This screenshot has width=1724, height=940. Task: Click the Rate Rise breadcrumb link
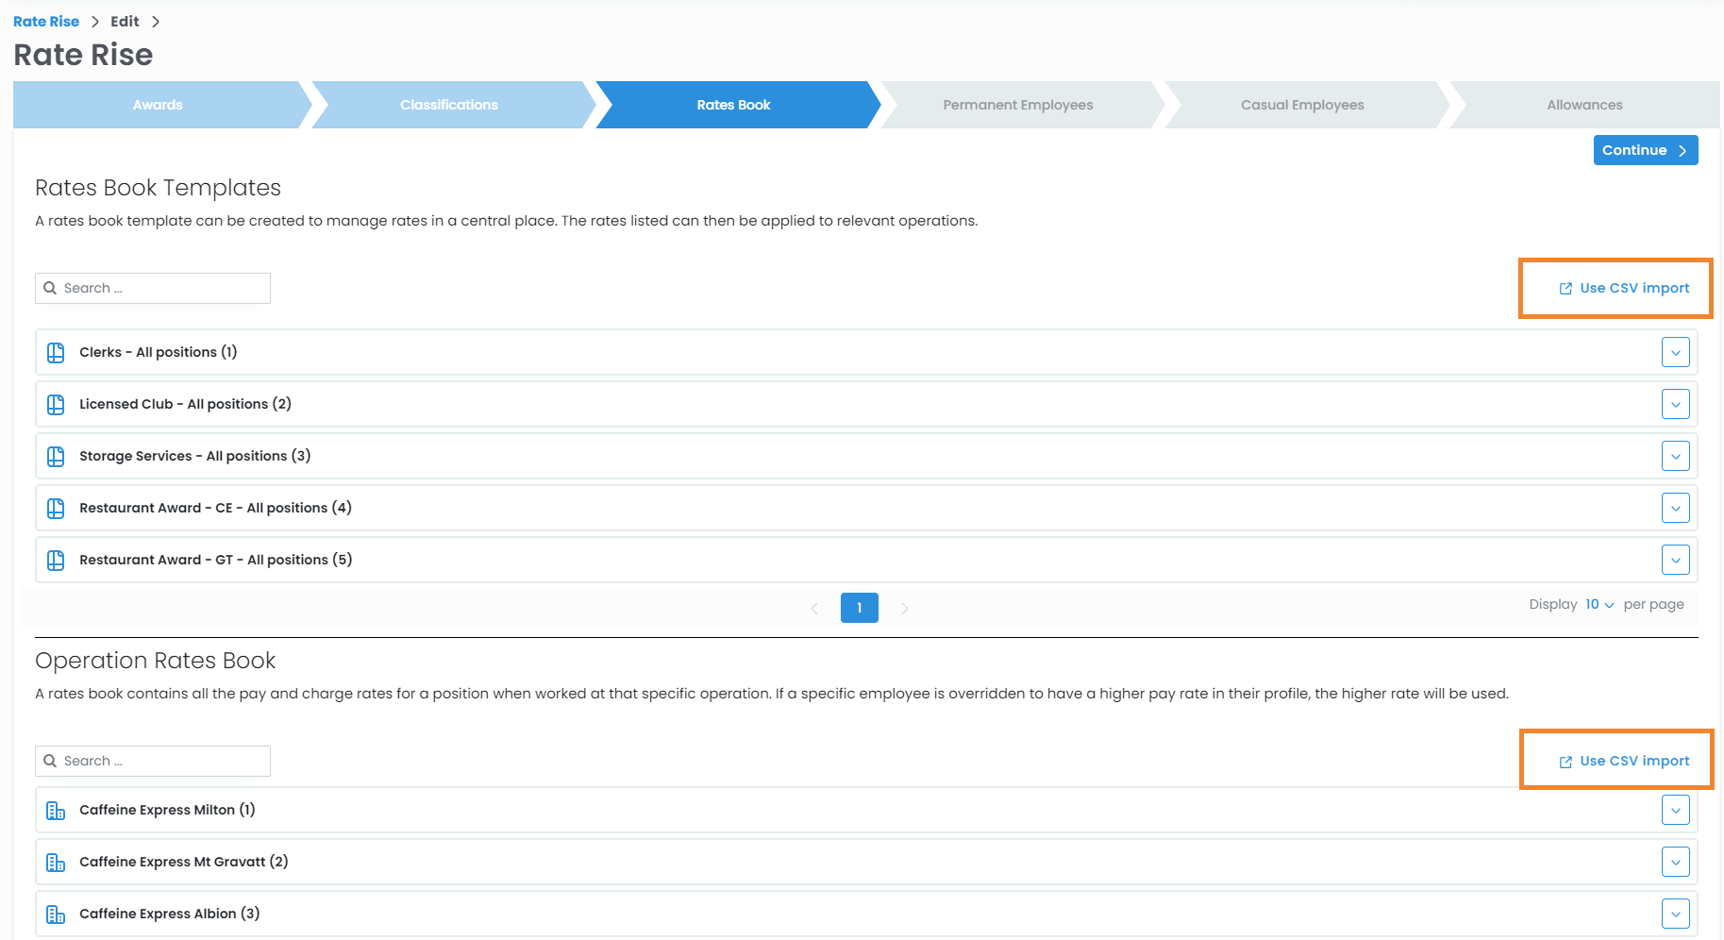click(46, 22)
